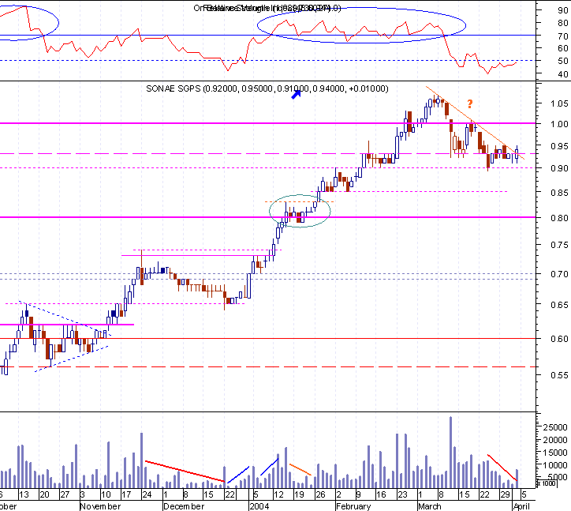
Task: Select the date label 24 in November
Action: coord(147,495)
